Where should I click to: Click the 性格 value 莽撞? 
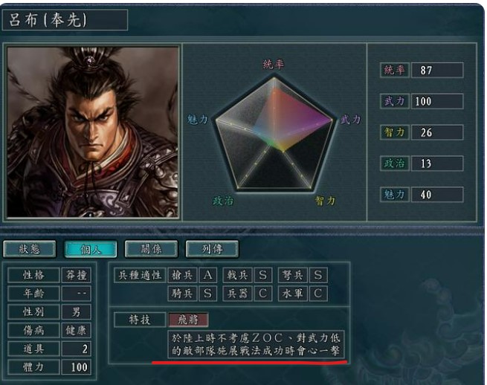77,275
